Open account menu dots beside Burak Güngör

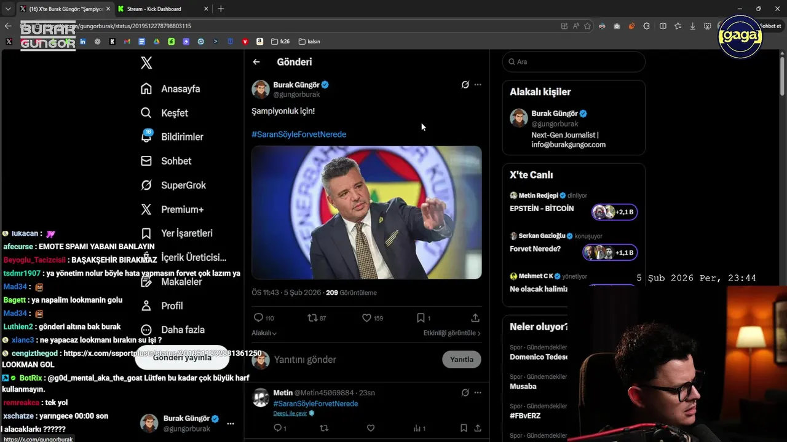231,424
